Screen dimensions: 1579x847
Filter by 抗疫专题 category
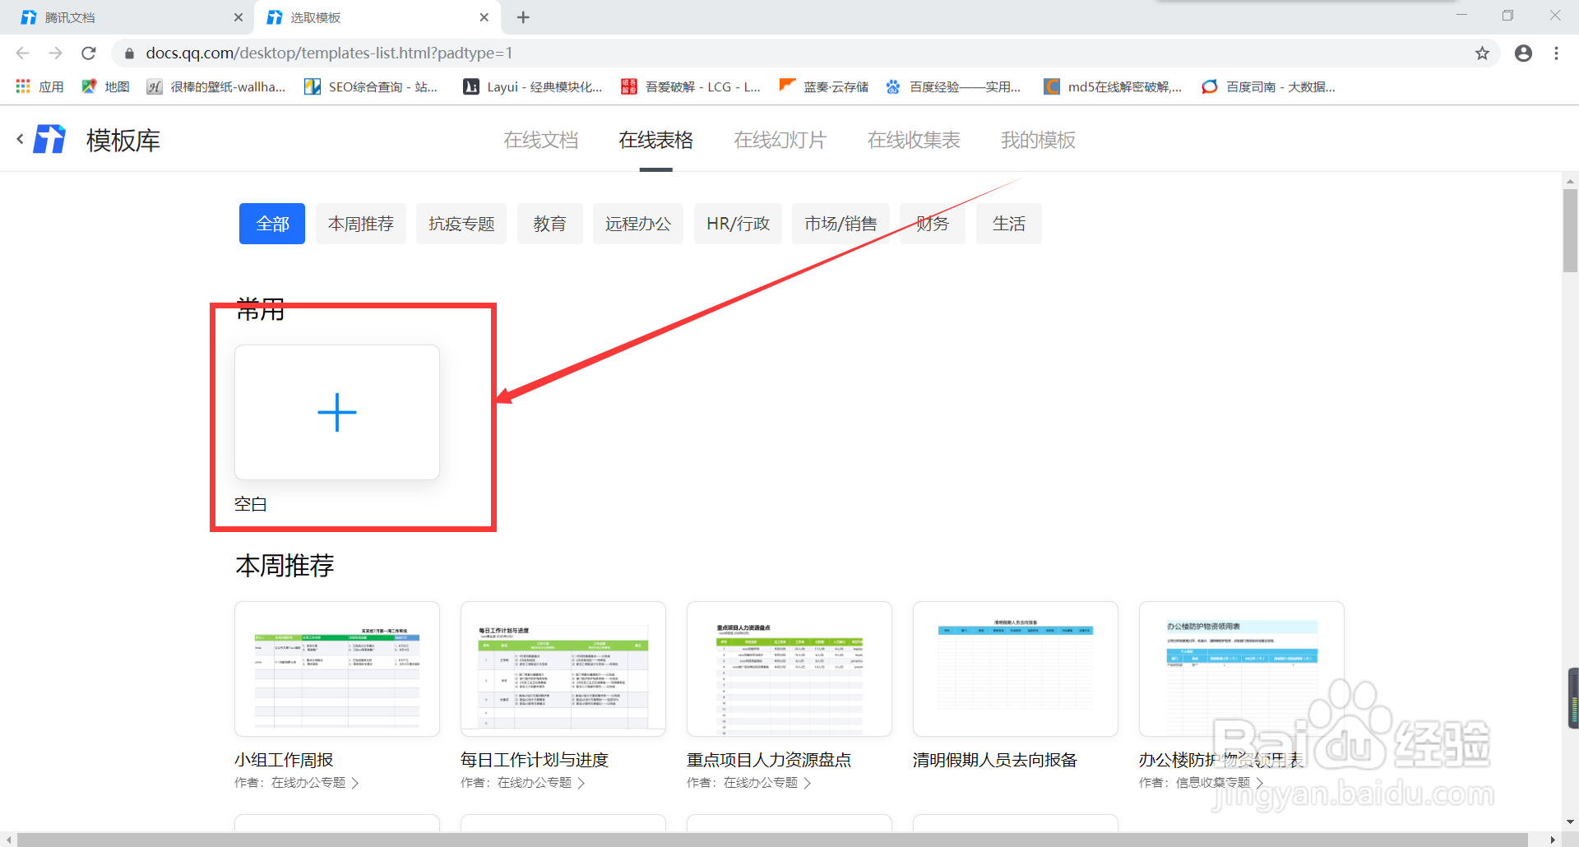[x=461, y=224]
